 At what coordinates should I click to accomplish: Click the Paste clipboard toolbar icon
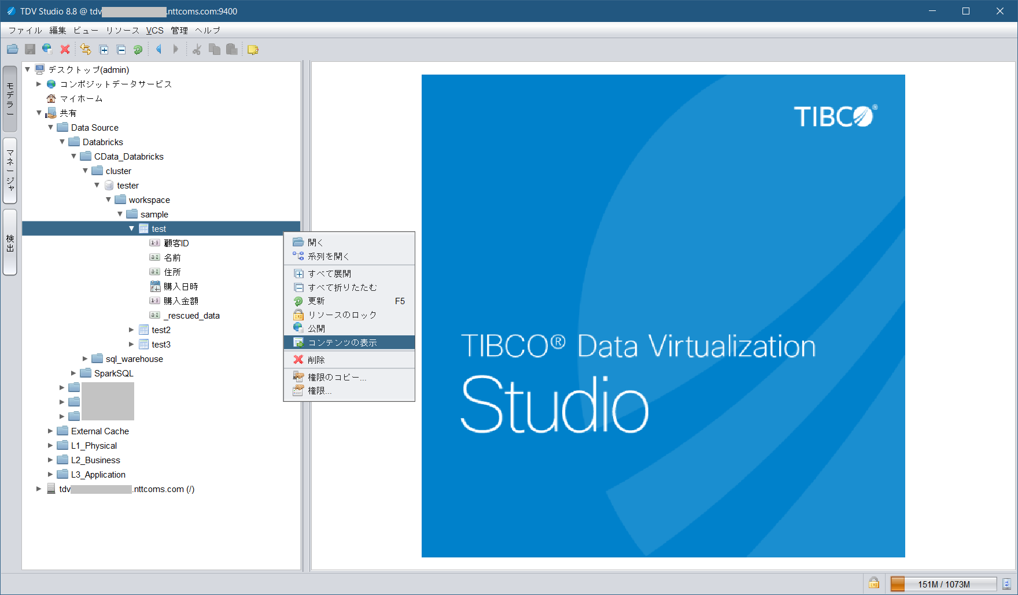click(232, 50)
